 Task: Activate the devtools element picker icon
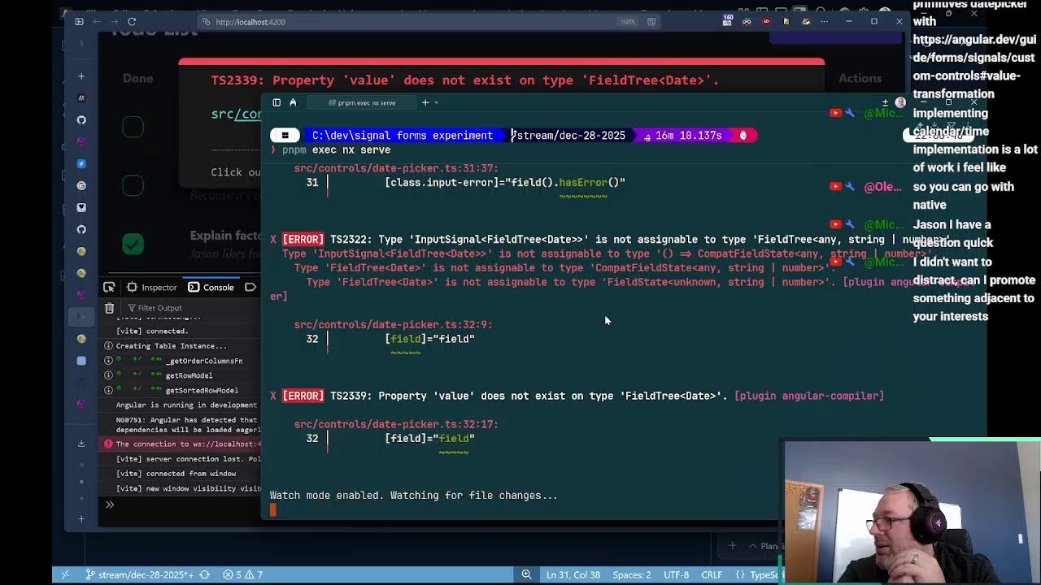click(x=109, y=287)
